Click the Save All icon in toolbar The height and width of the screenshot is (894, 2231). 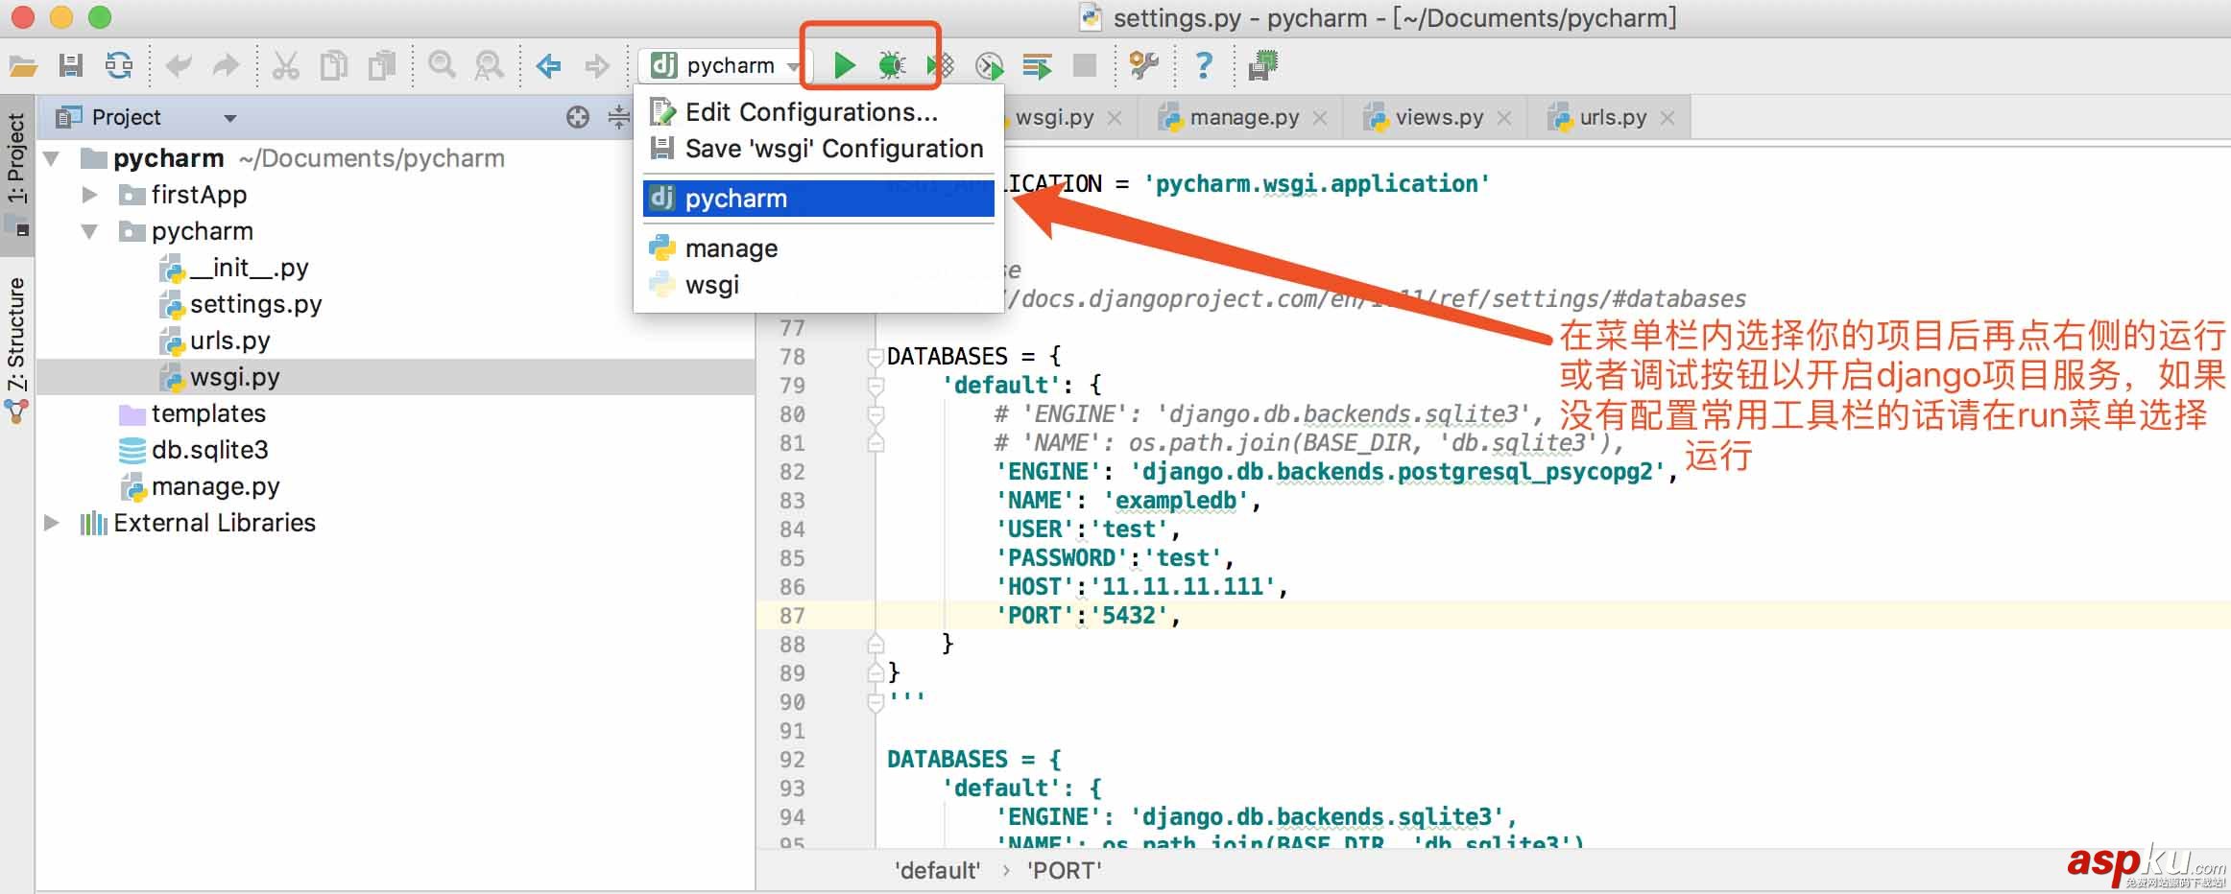point(69,65)
